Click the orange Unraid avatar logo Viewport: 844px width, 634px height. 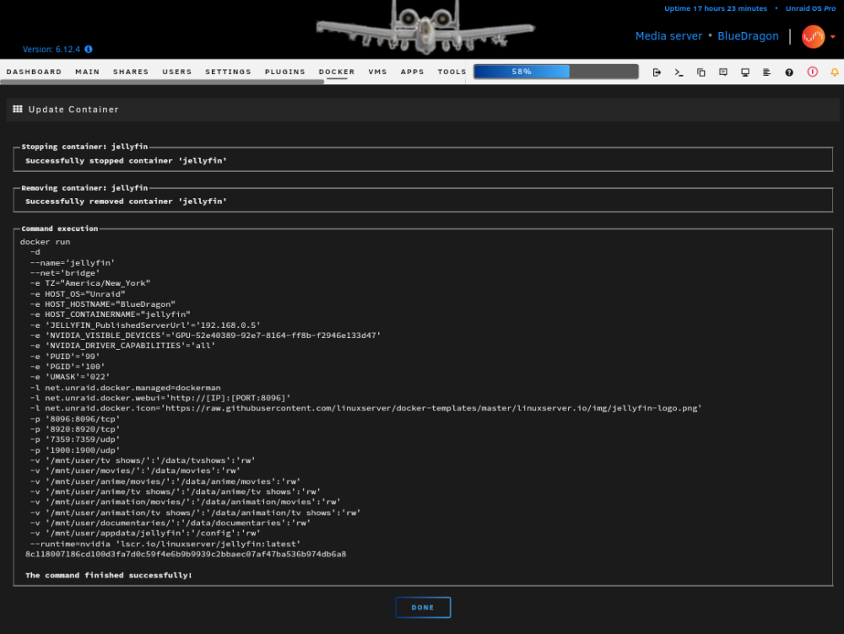[x=813, y=36]
